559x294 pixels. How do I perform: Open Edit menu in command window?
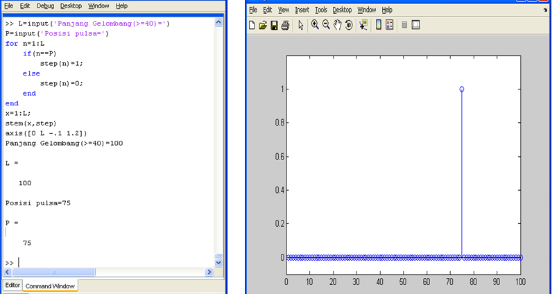24,6
